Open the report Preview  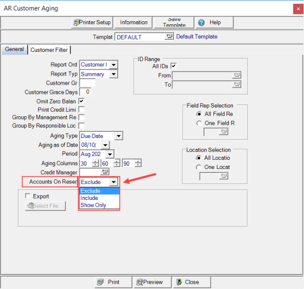click(149, 282)
